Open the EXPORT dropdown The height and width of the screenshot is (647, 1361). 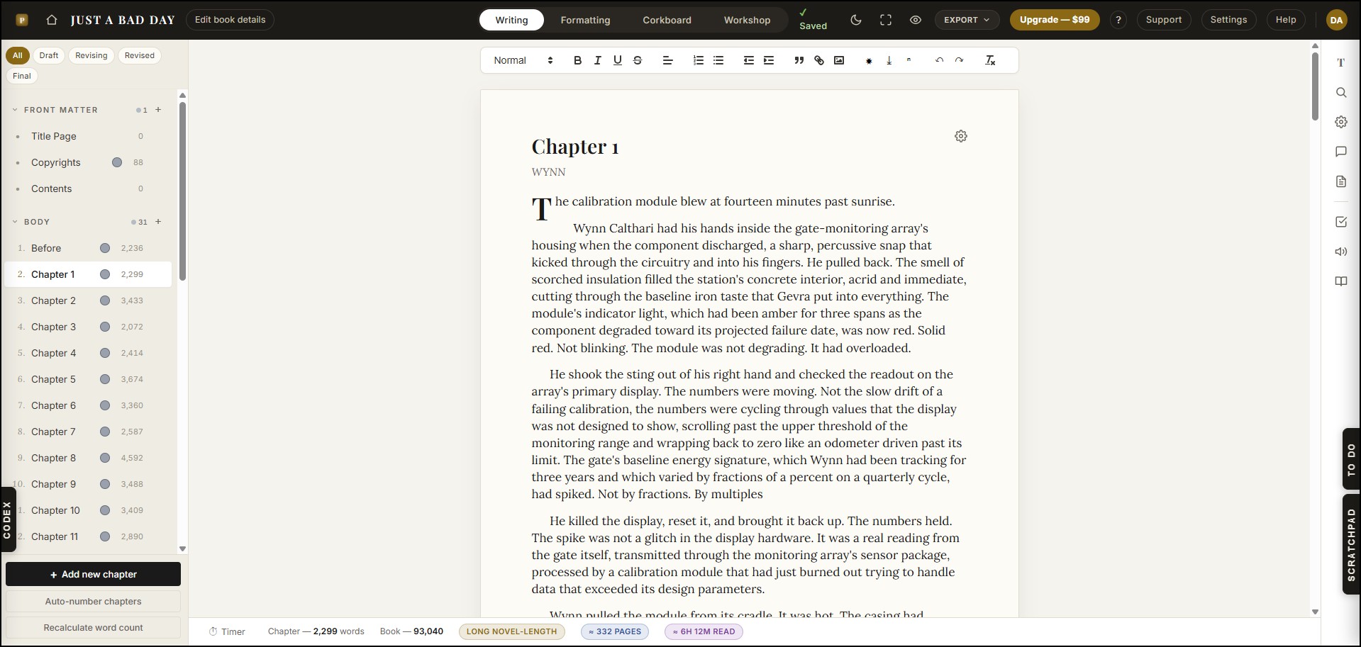[x=967, y=20]
